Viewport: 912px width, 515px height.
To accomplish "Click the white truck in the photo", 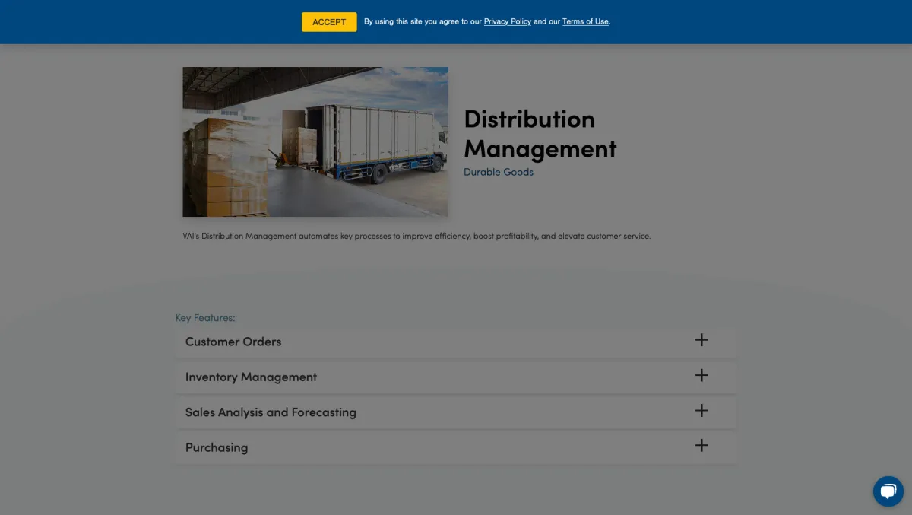I will click(x=380, y=141).
